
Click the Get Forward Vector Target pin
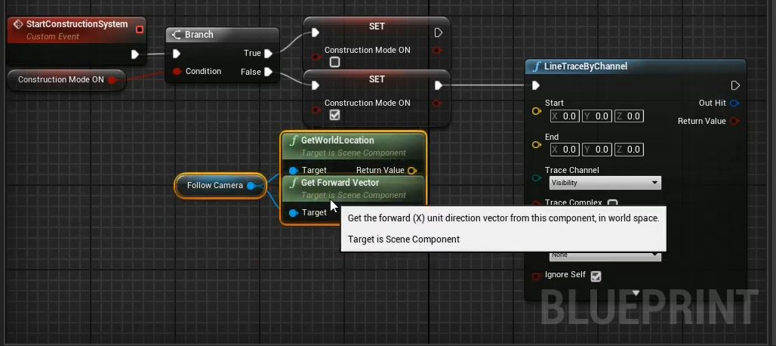click(x=293, y=213)
